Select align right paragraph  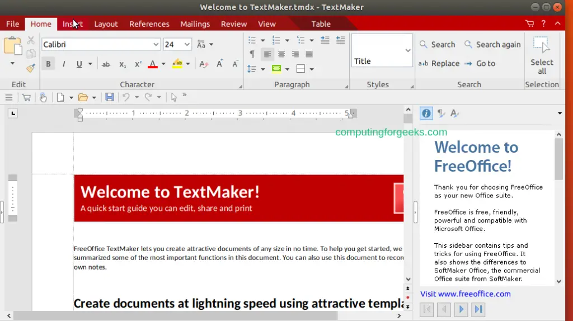click(x=295, y=54)
